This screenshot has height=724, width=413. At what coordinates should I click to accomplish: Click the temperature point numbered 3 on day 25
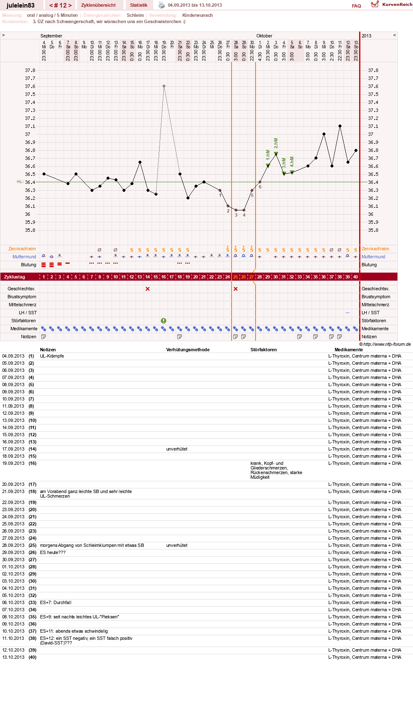[x=236, y=210]
